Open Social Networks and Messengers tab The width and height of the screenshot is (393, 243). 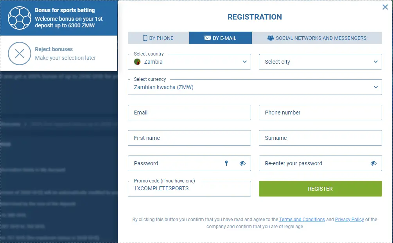(x=317, y=38)
